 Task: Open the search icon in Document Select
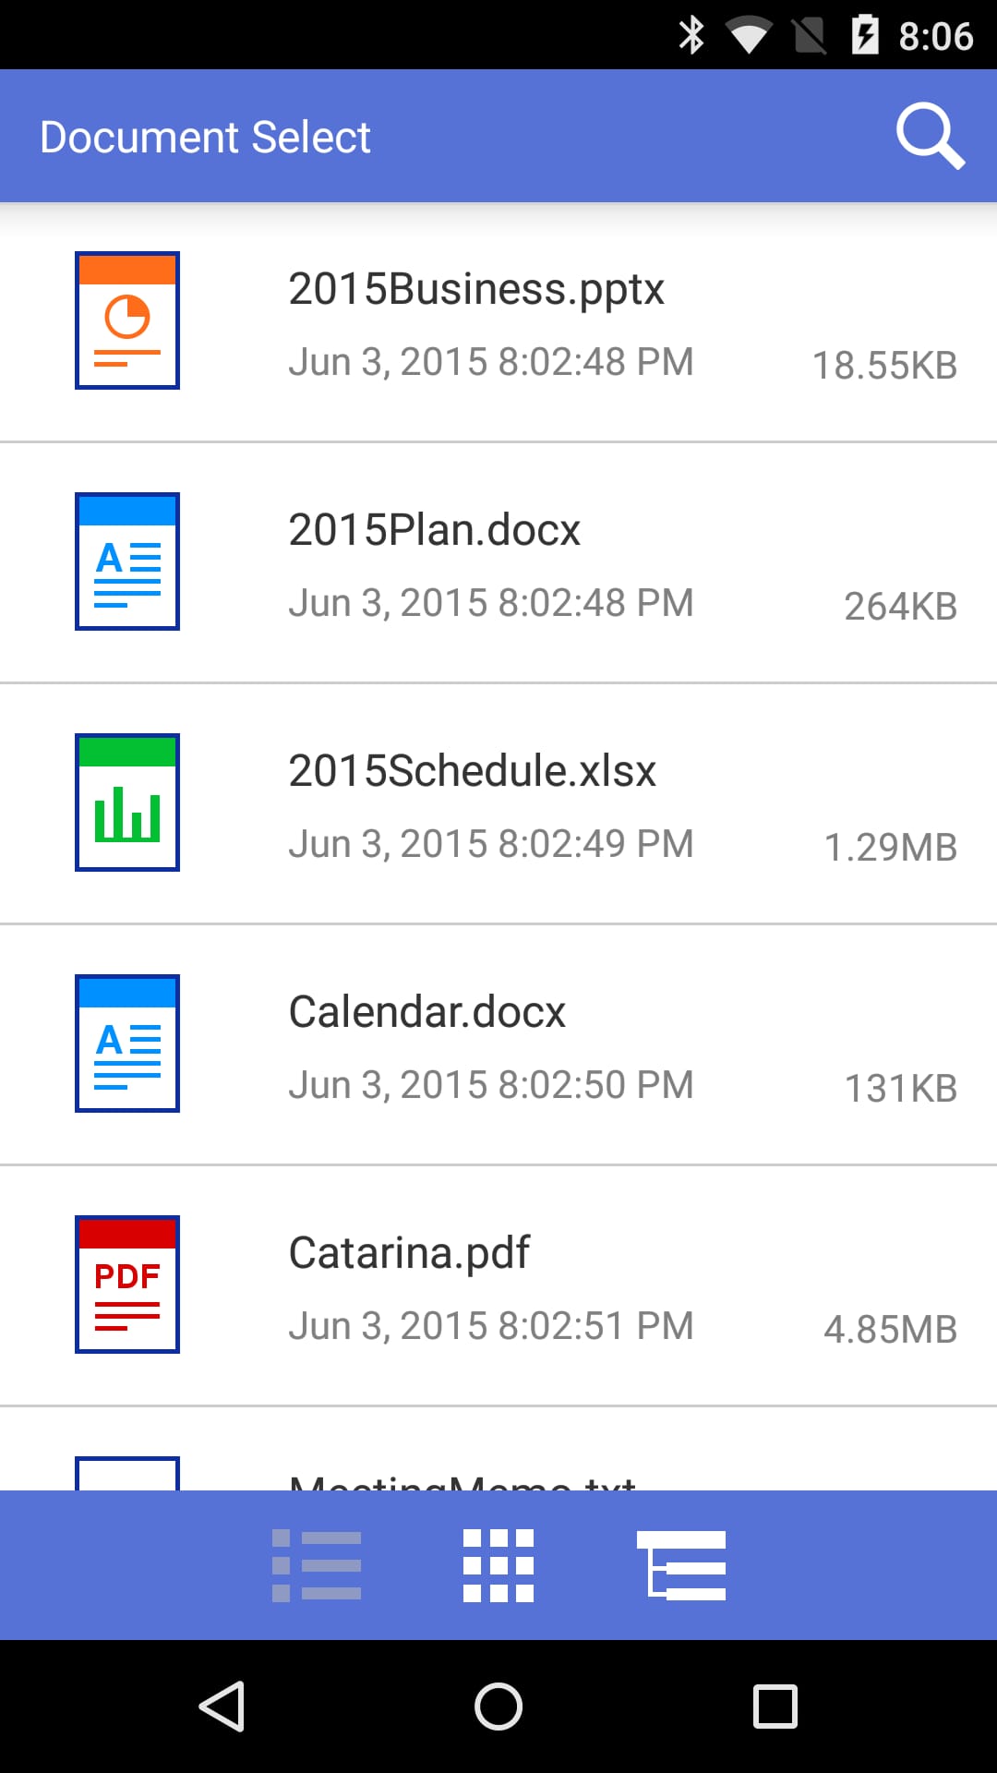(931, 136)
